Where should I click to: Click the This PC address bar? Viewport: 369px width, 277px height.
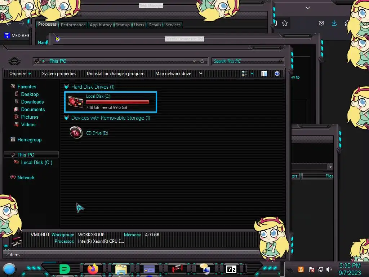pyautogui.click(x=120, y=61)
